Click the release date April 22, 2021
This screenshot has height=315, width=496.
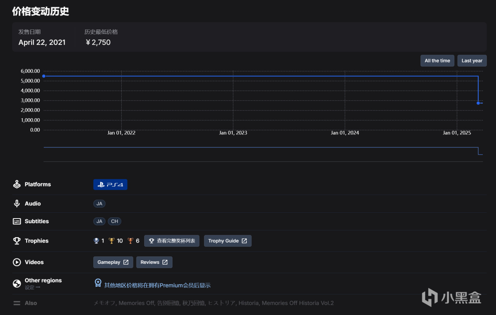tap(42, 43)
